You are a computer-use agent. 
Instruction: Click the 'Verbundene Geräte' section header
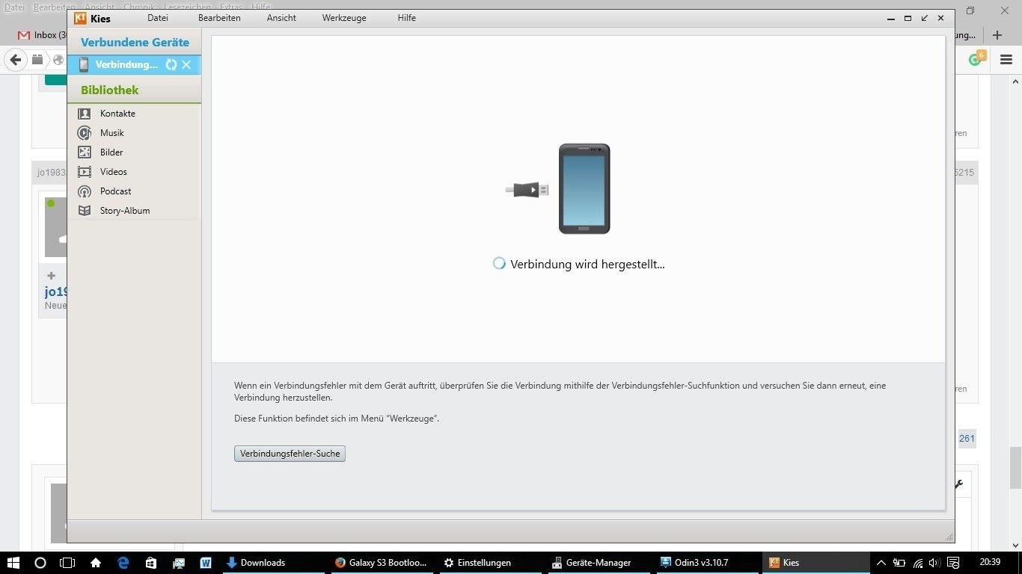point(135,43)
